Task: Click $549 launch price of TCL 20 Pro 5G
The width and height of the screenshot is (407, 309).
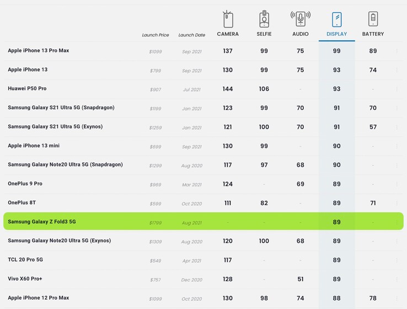Action: (x=156, y=260)
